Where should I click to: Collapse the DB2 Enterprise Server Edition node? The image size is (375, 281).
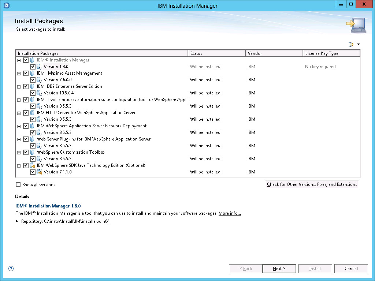19,87
